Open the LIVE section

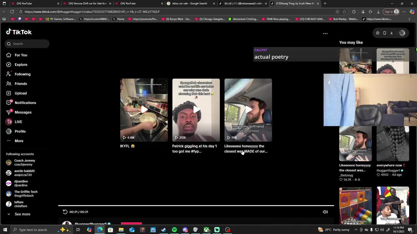(x=18, y=122)
